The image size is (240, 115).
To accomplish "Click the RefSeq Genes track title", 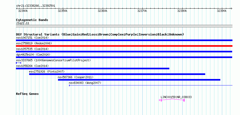I will pyautogui.click(x=28, y=94).
